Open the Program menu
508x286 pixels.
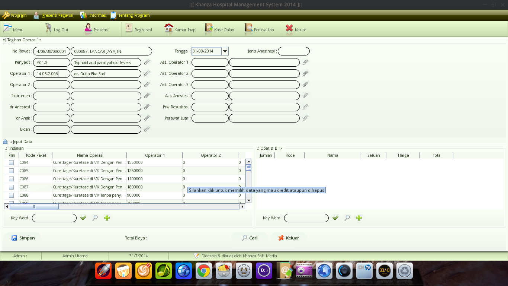click(x=15, y=15)
